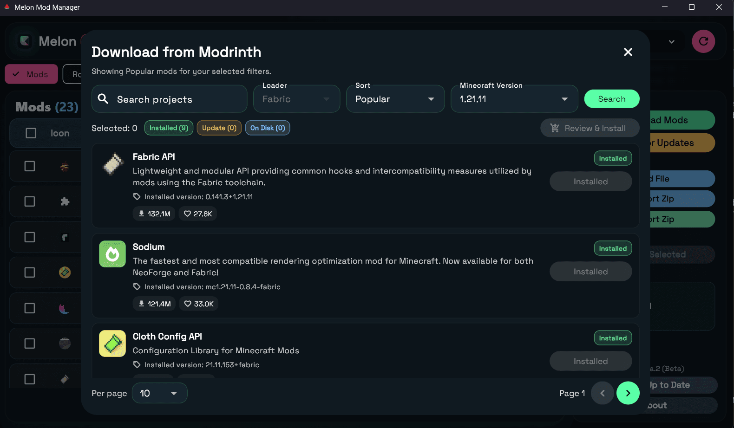
Task: Click Fabric API downloads count 132.1M
Action: 154,214
